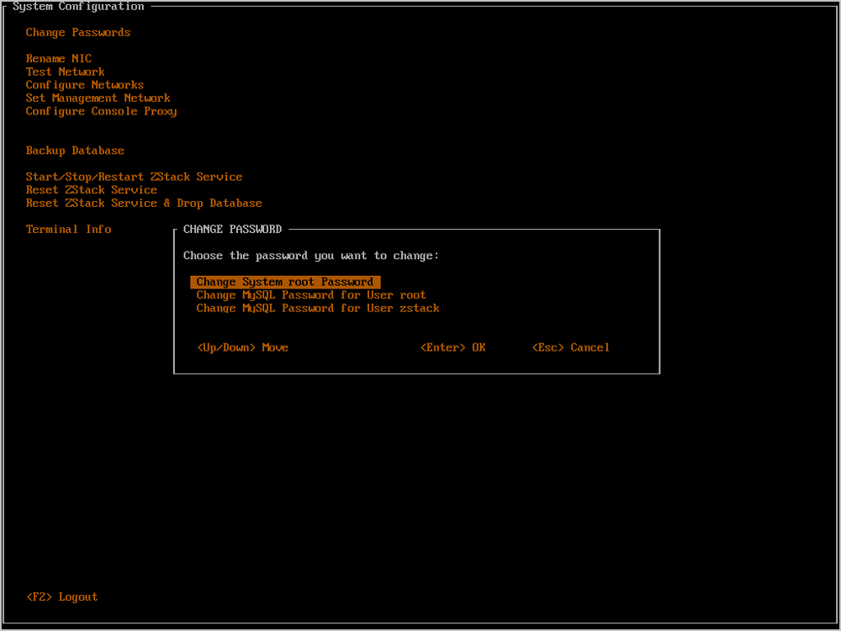
Task: Select the Backup Database option
Action: click(75, 151)
